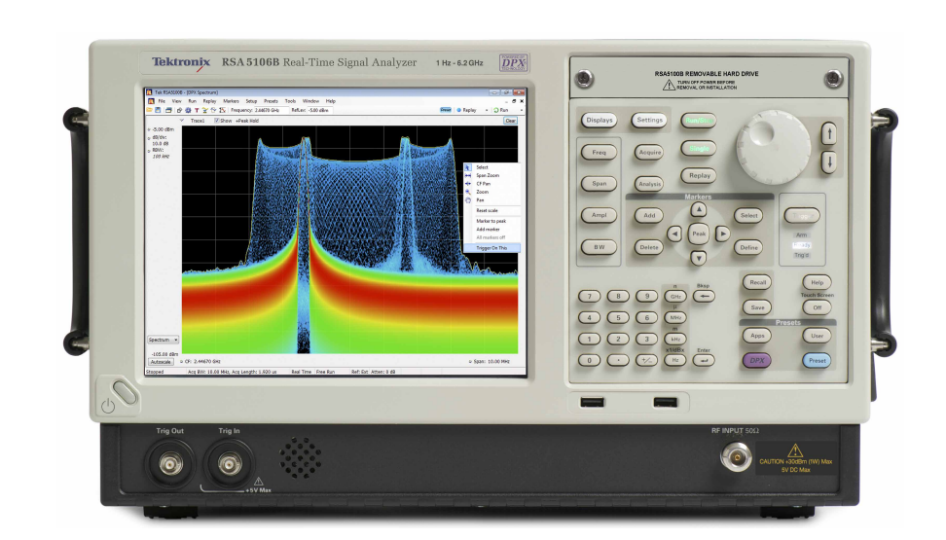Open the Run dropdown arrow in toolbar
This screenshot has width=946, height=540.
click(x=522, y=110)
